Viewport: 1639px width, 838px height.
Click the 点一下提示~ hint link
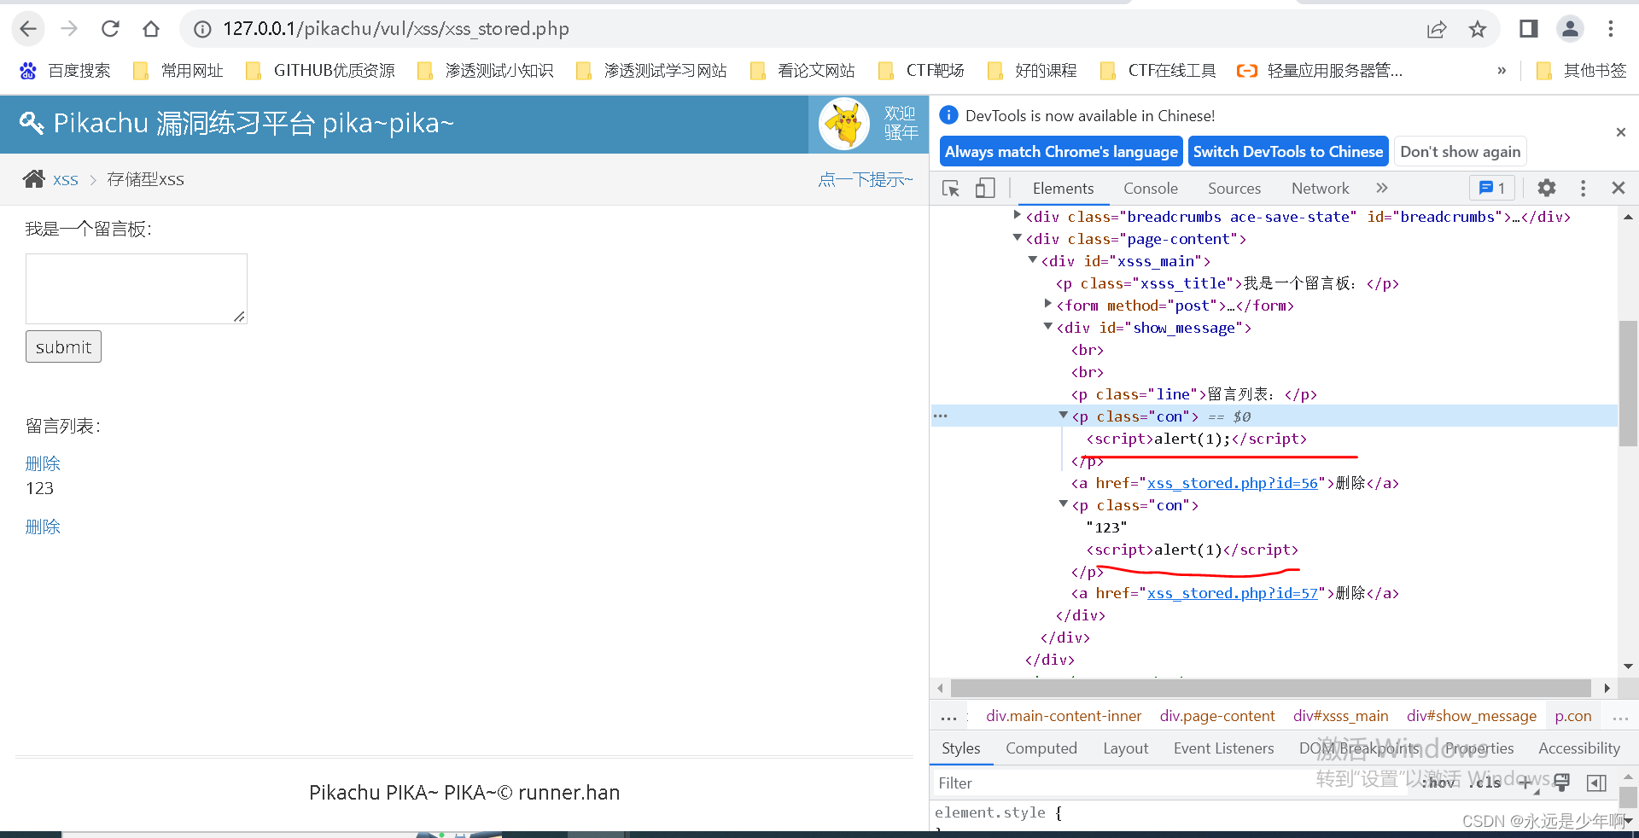point(865,179)
